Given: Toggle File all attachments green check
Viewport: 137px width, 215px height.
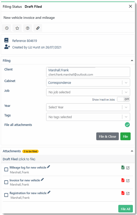Looking at the screenshot, I should (x=127, y=125).
